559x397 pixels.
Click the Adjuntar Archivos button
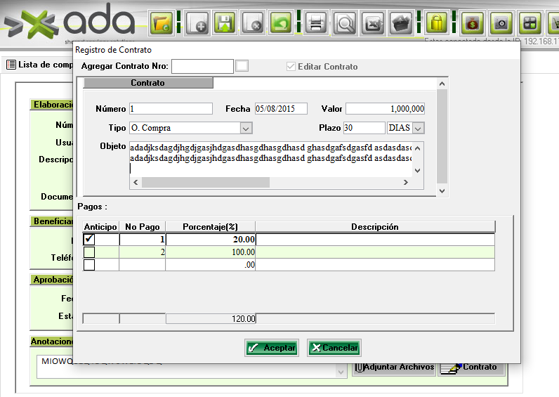[x=395, y=367]
